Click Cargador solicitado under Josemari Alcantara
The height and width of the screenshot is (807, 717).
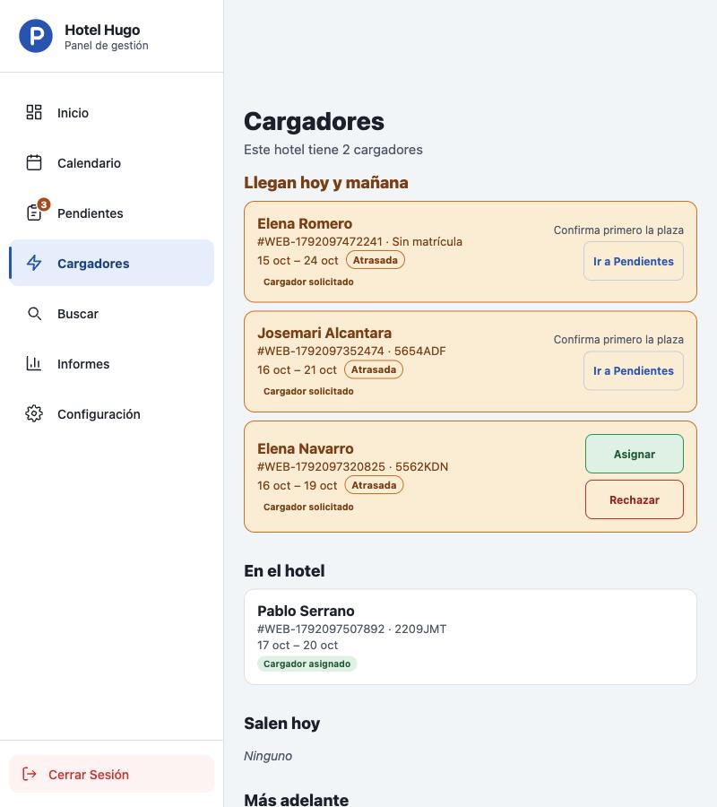[x=308, y=391]
